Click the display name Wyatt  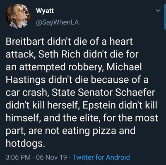45,11
